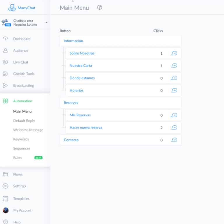This screenshot has width=224, height=224.
Task: Go to the Audience section
Action: tap(20, 51)
